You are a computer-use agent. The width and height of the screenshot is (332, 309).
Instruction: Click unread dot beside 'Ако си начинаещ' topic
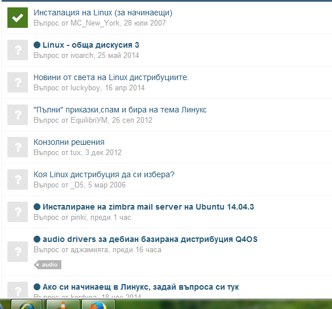point(37,287)
